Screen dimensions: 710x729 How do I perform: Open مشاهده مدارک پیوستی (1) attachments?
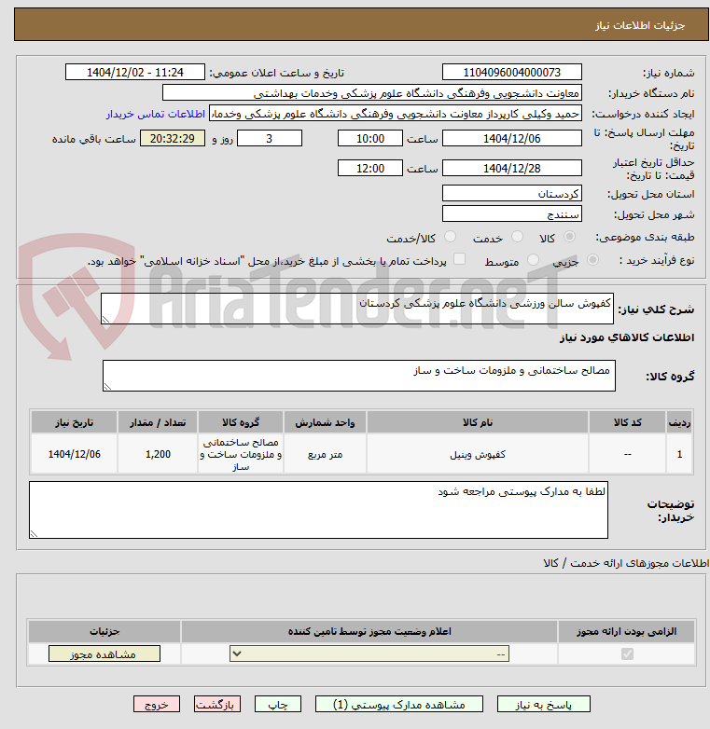click(x=399, y=705)
